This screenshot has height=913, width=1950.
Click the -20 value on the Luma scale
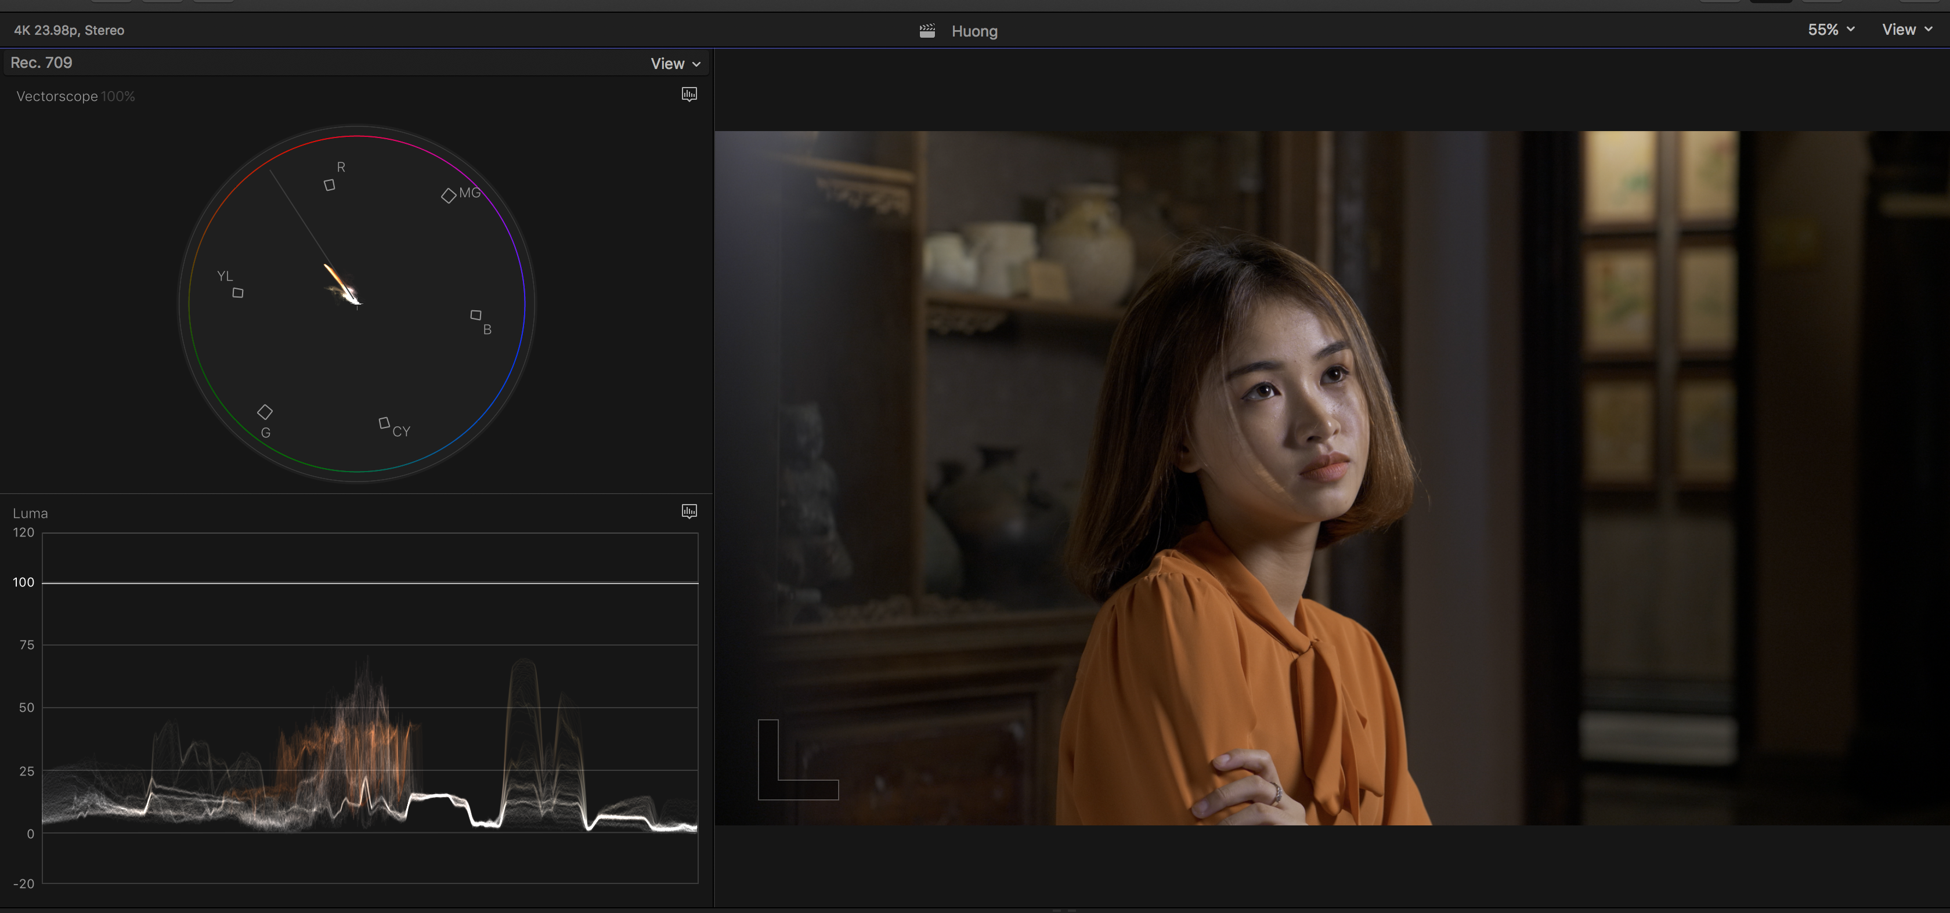click(x=23, y=883)
